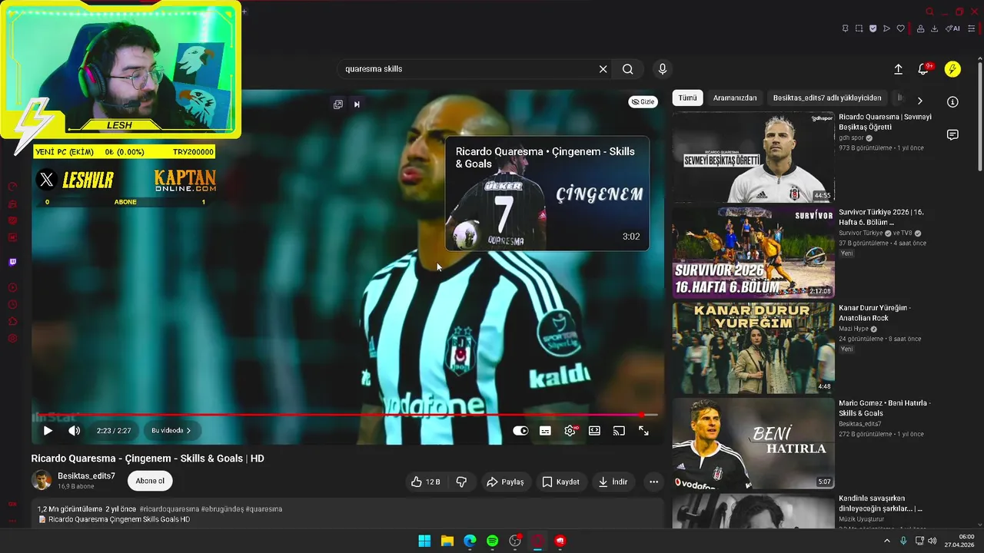Open 'Mario Gomez • Beni Hatırla' video title
This screenshot has width=984, height=553.
pos(885,408)
